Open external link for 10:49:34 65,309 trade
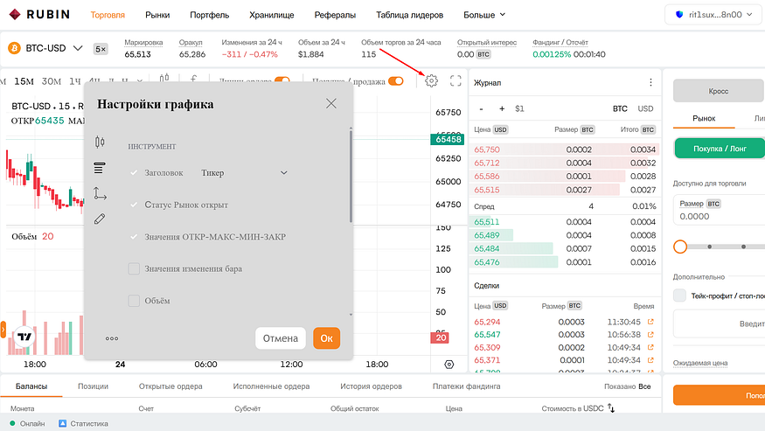 click(x=650, y=347)
